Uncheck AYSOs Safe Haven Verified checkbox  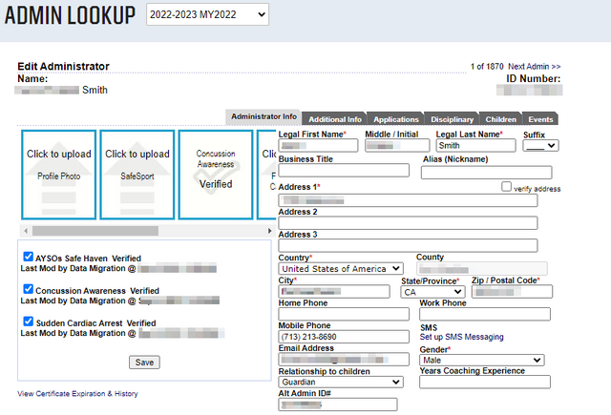(x=29, y=257)
